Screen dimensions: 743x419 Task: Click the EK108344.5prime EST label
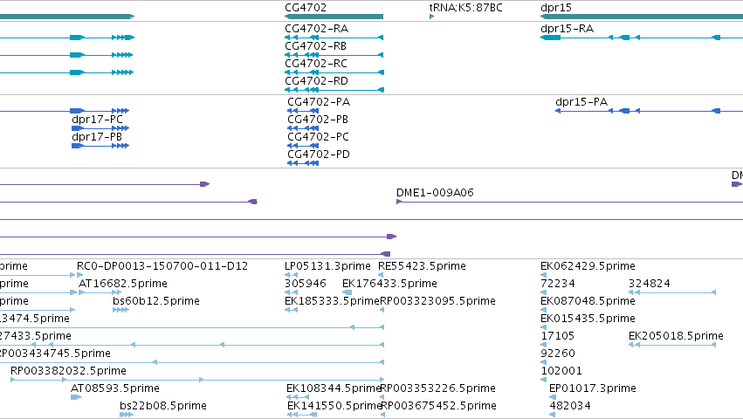point(334,389)
